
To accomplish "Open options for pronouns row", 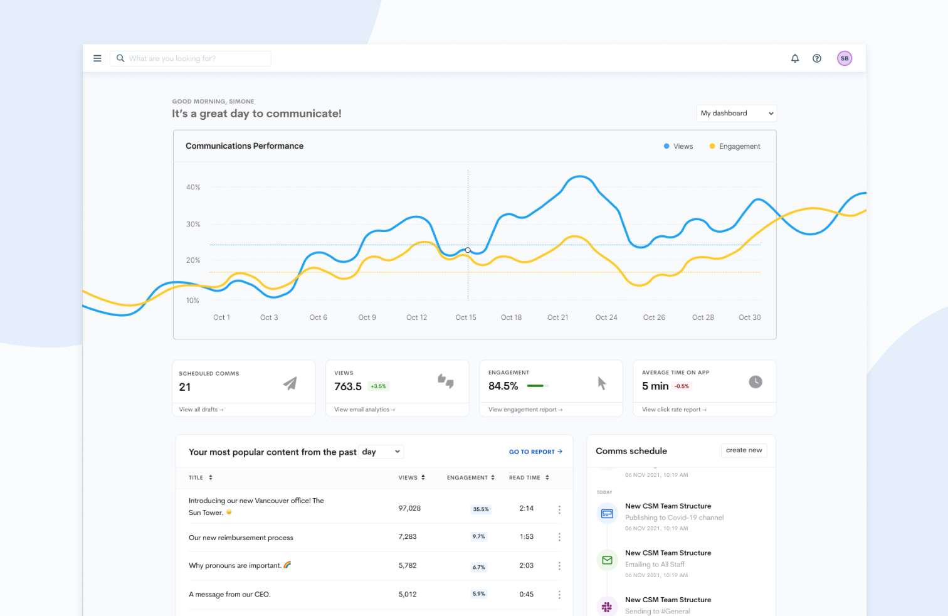I will (559, 566).
